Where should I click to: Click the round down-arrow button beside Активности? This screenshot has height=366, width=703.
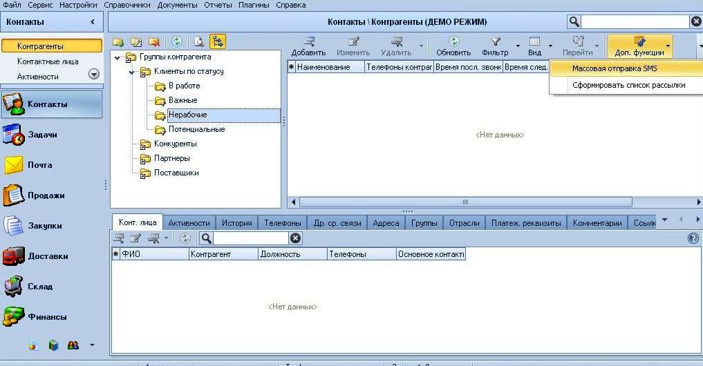coord(94,74)
